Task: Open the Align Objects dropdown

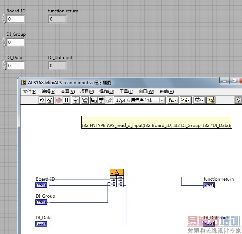Action: tap(173, 100)
